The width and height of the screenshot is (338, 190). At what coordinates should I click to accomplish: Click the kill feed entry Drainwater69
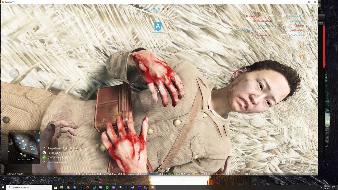[x=253, y=16]
